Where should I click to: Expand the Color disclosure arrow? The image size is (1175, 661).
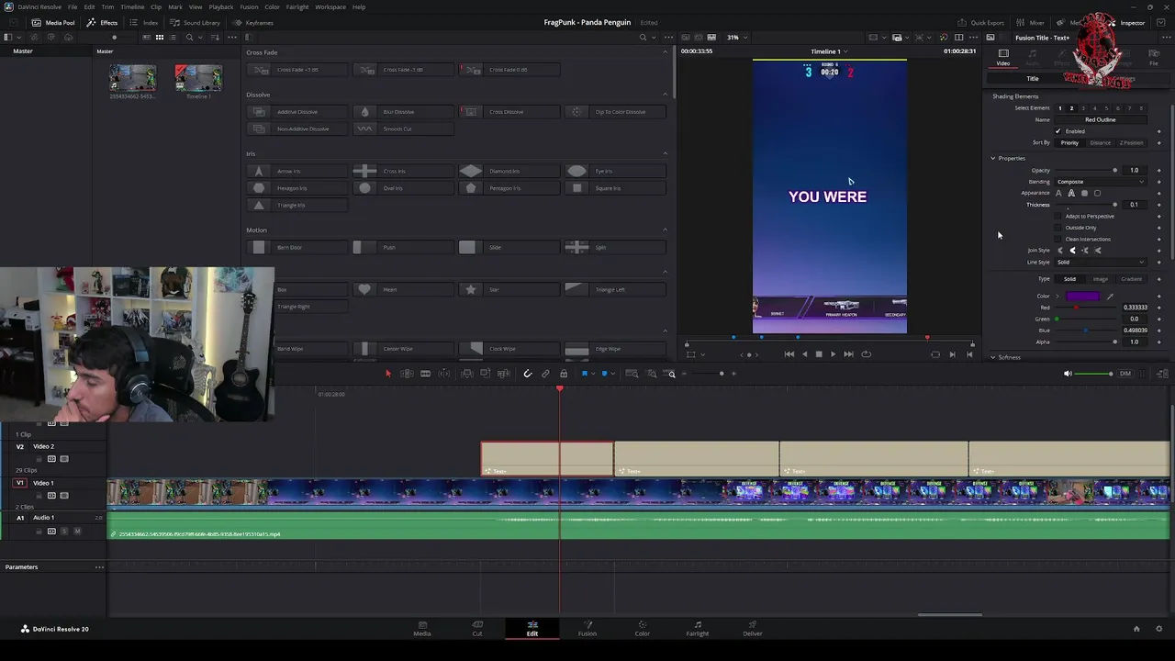point(1057,297)
